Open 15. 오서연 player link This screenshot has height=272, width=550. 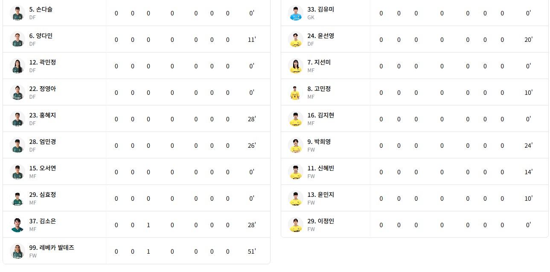click(x=43, y=168)
